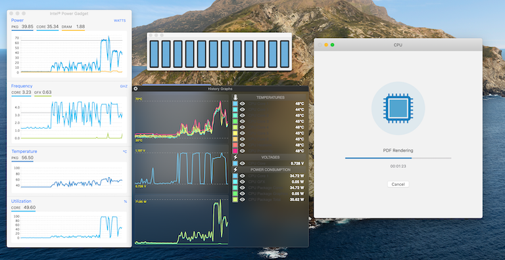Click the CORE 3.23 frequency reading
Image resolution: width=505 pixels, height=260 pixels.
click(x=21, y=93)
